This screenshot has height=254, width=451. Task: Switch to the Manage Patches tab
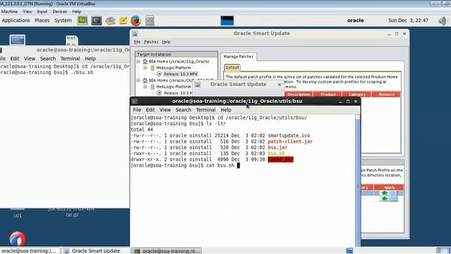pyautogui.click(x=238, y=56)
